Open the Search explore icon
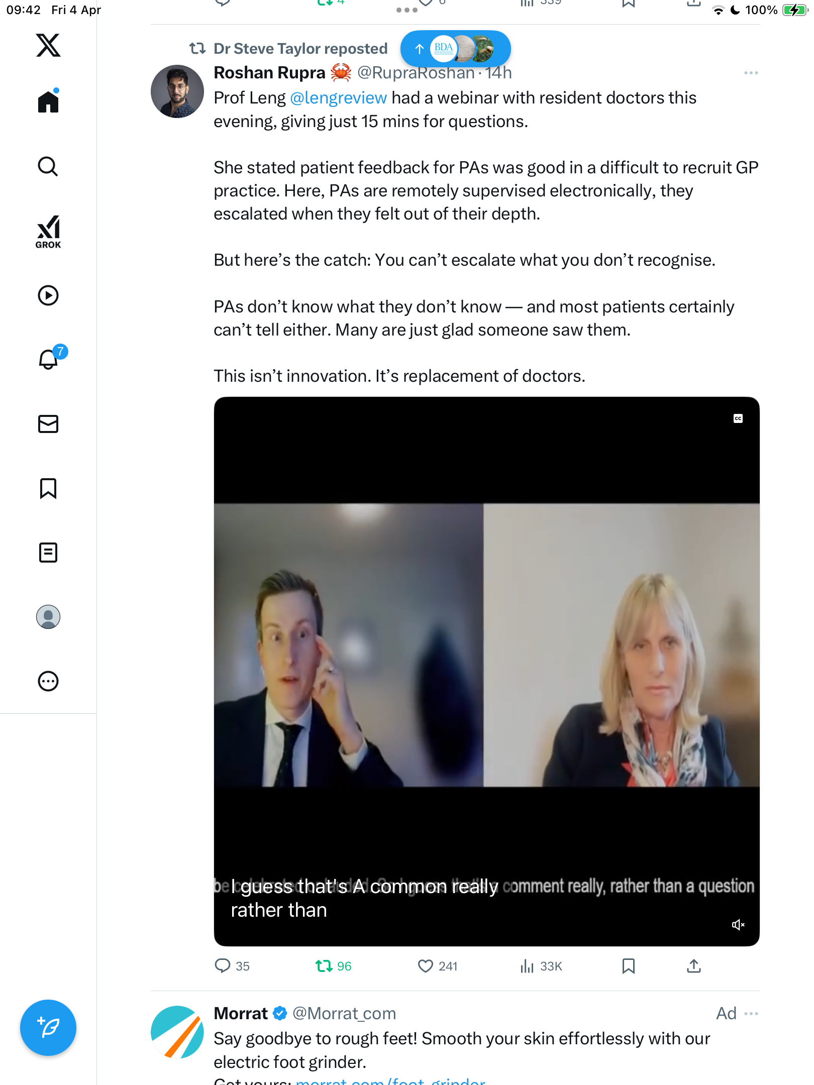This screenshot has width=814, height=1085. pos(48,166)
